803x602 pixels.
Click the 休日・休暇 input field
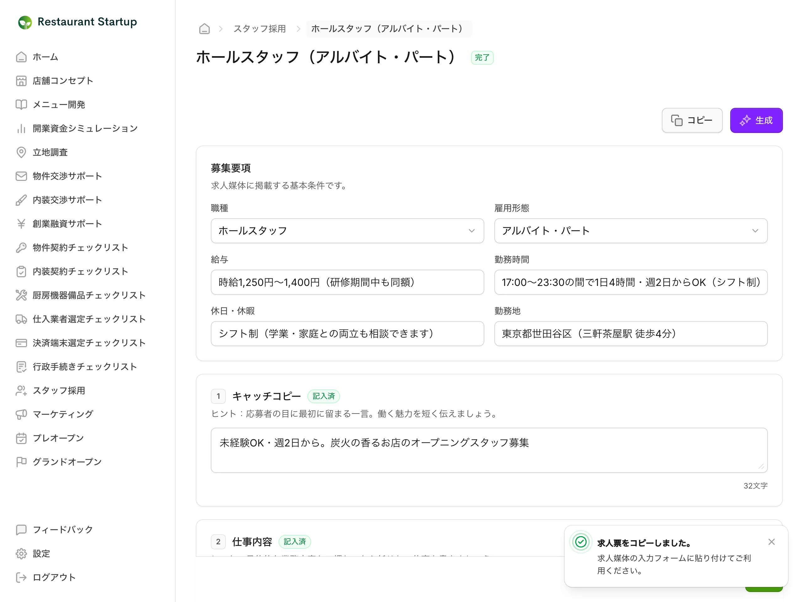(347, 334)
